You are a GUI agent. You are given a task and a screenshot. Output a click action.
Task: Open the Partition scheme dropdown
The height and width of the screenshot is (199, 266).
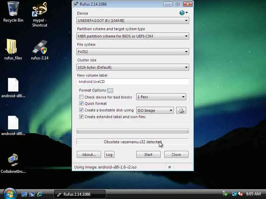[133, 36]
